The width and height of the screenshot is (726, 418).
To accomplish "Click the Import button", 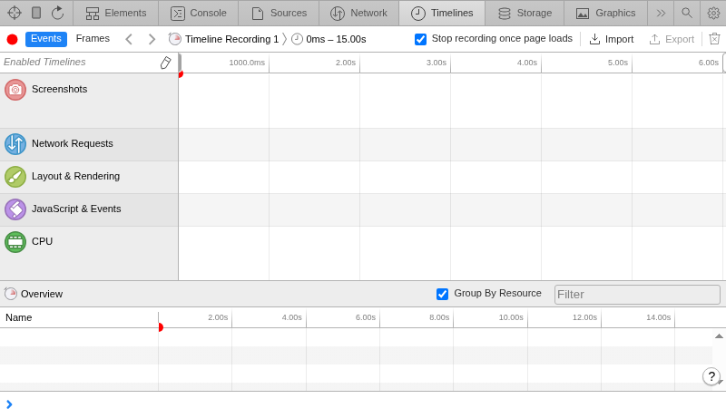I will [611, 39].
